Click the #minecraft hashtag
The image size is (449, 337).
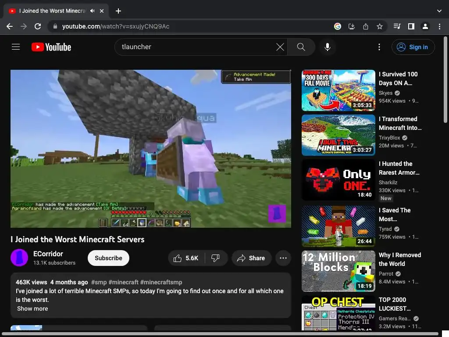pyautogui.click(x=123, y=282)
